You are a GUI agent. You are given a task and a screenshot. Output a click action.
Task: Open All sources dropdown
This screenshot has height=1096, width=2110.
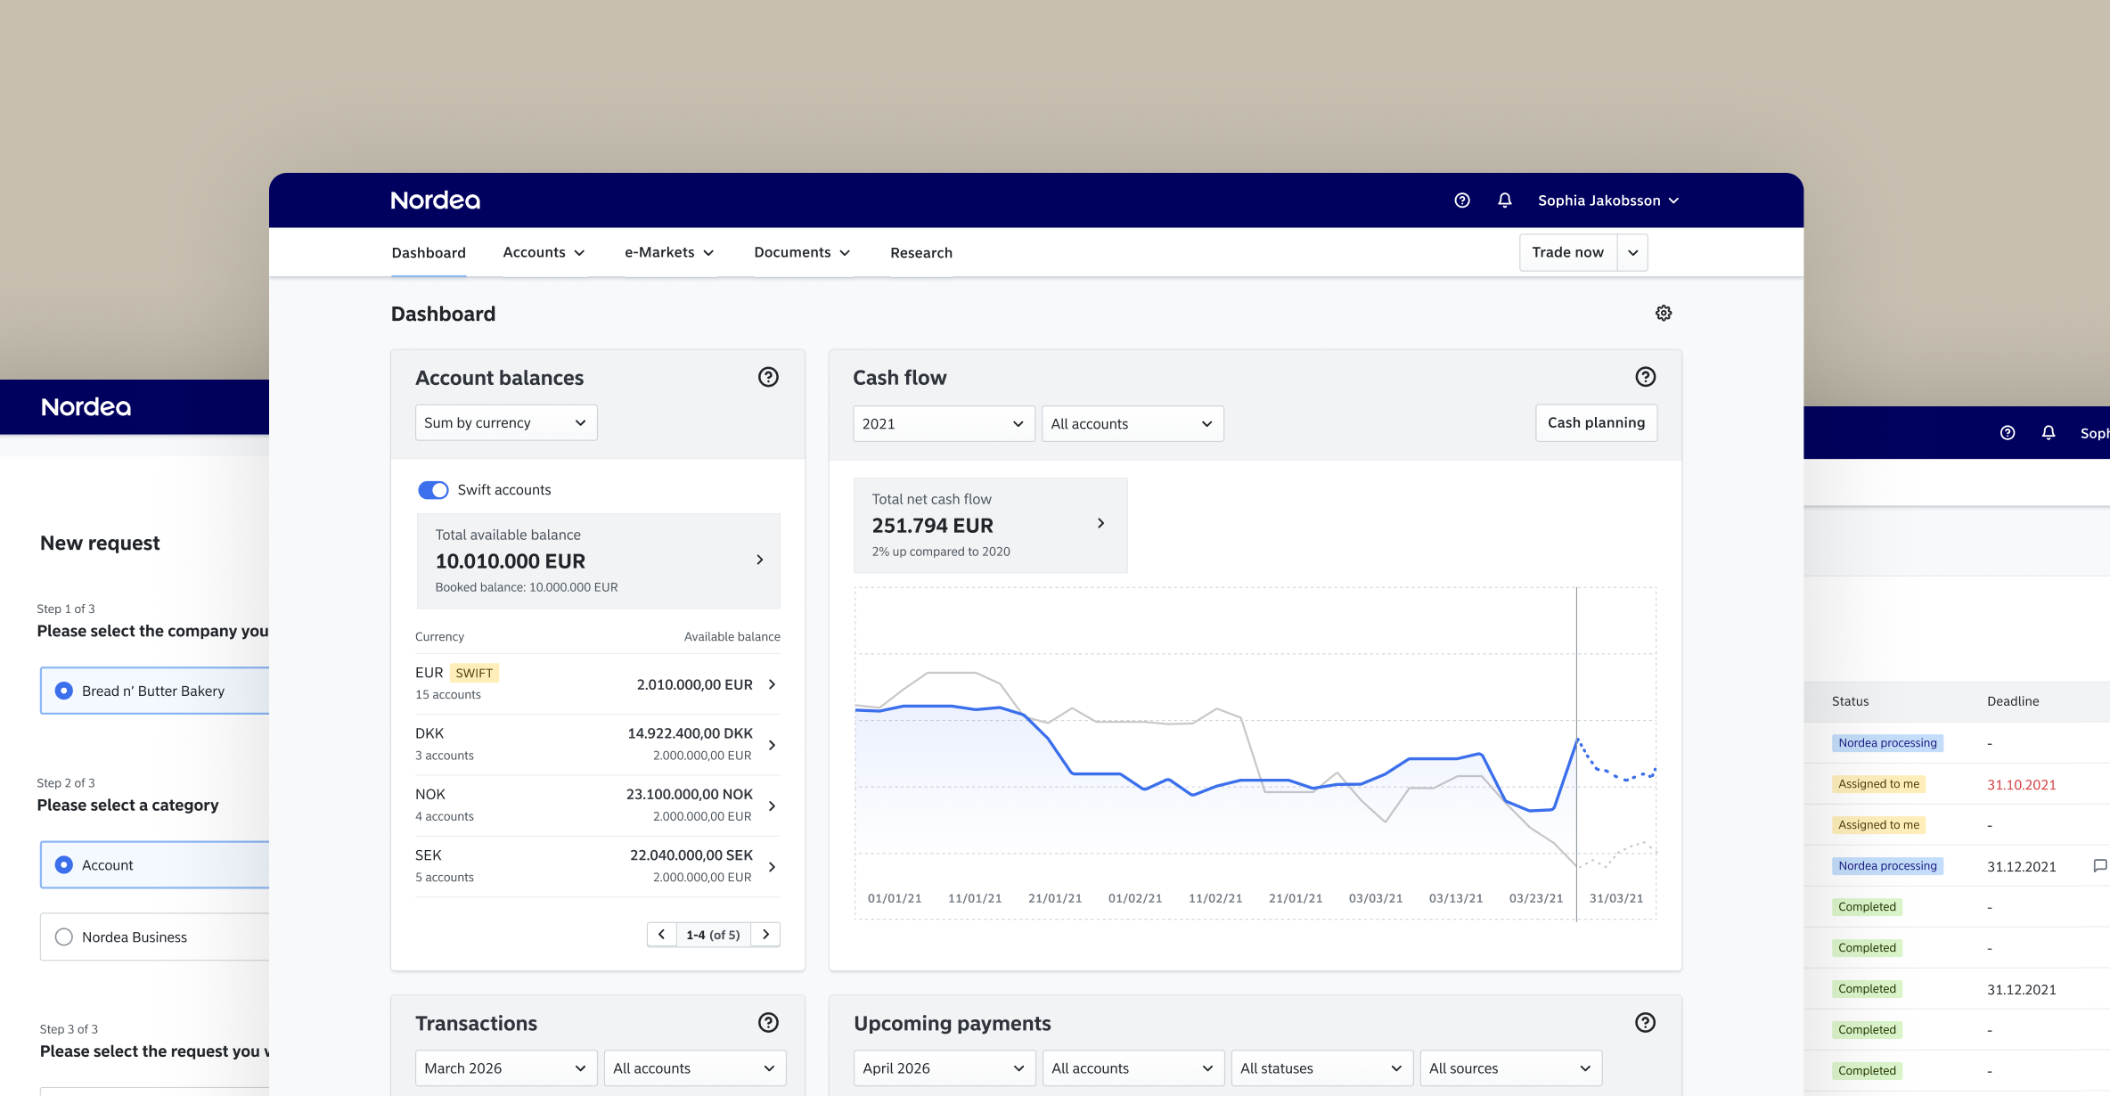pos(1511,1068)
